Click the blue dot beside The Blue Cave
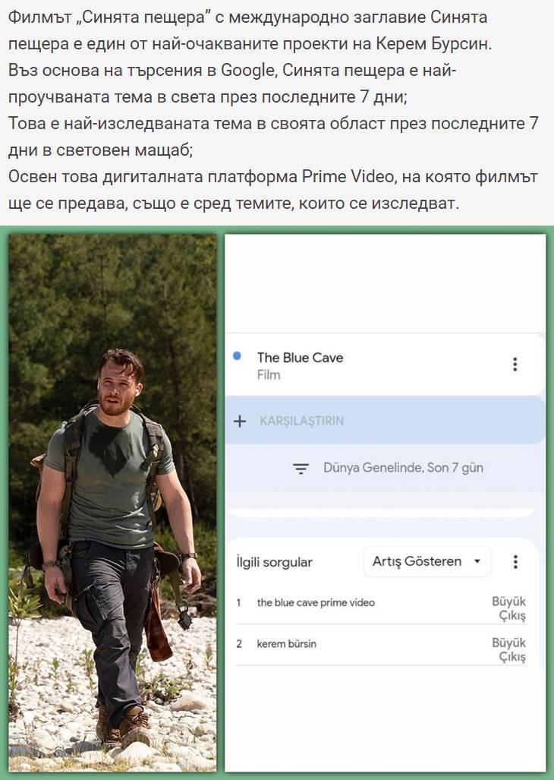 tap(237, 355)
